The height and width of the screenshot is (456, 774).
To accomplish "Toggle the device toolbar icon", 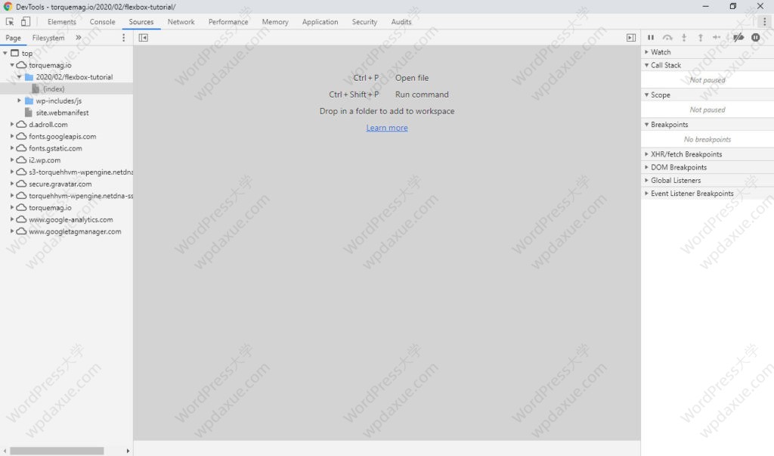I will coord(26,22).
